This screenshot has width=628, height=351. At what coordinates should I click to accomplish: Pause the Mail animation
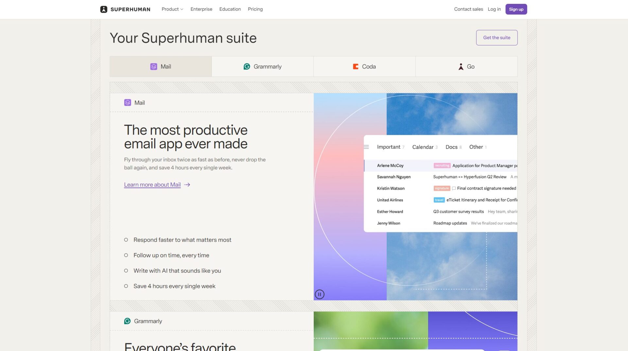click(320, 294)
